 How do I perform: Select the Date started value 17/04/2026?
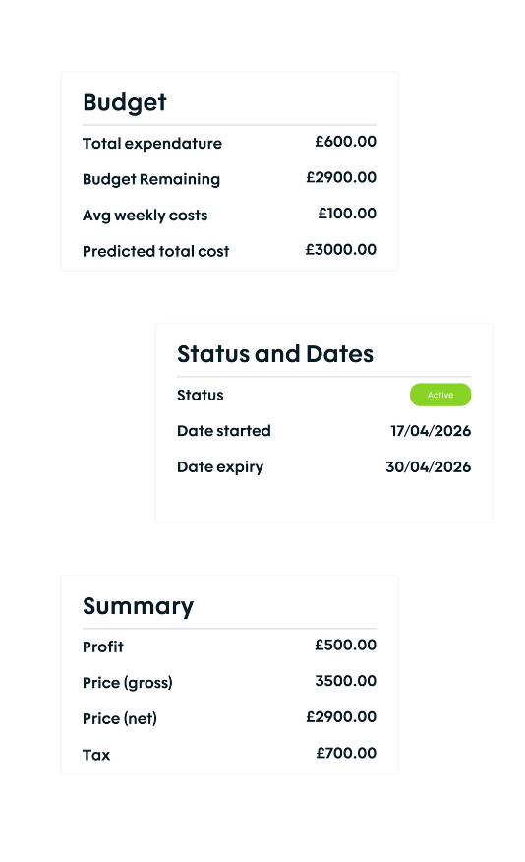tap(431, 431)
